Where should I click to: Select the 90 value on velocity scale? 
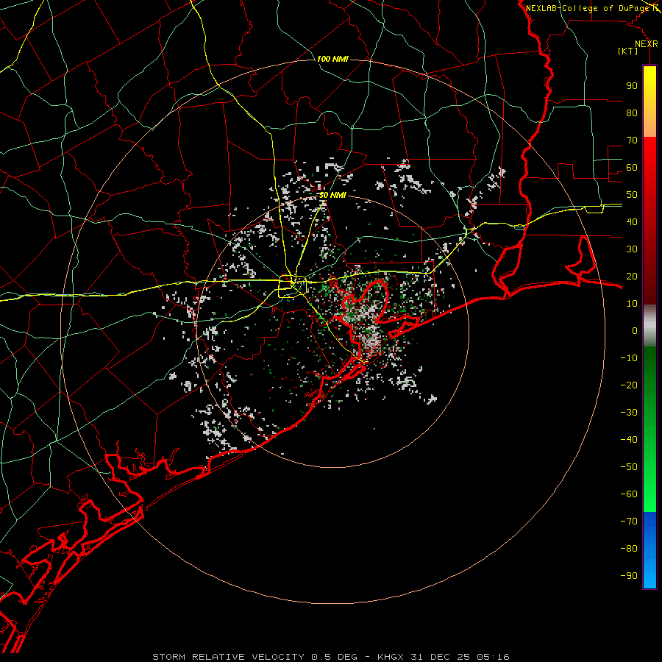coord(632,86)
